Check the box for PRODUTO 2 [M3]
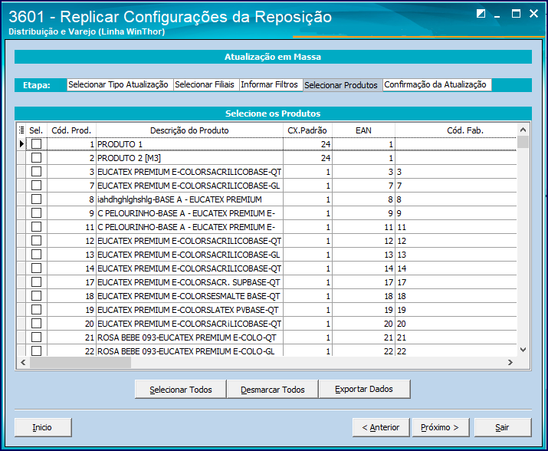Image resolution: width=548 pixels, height=451 pixels. click(36, 158)
